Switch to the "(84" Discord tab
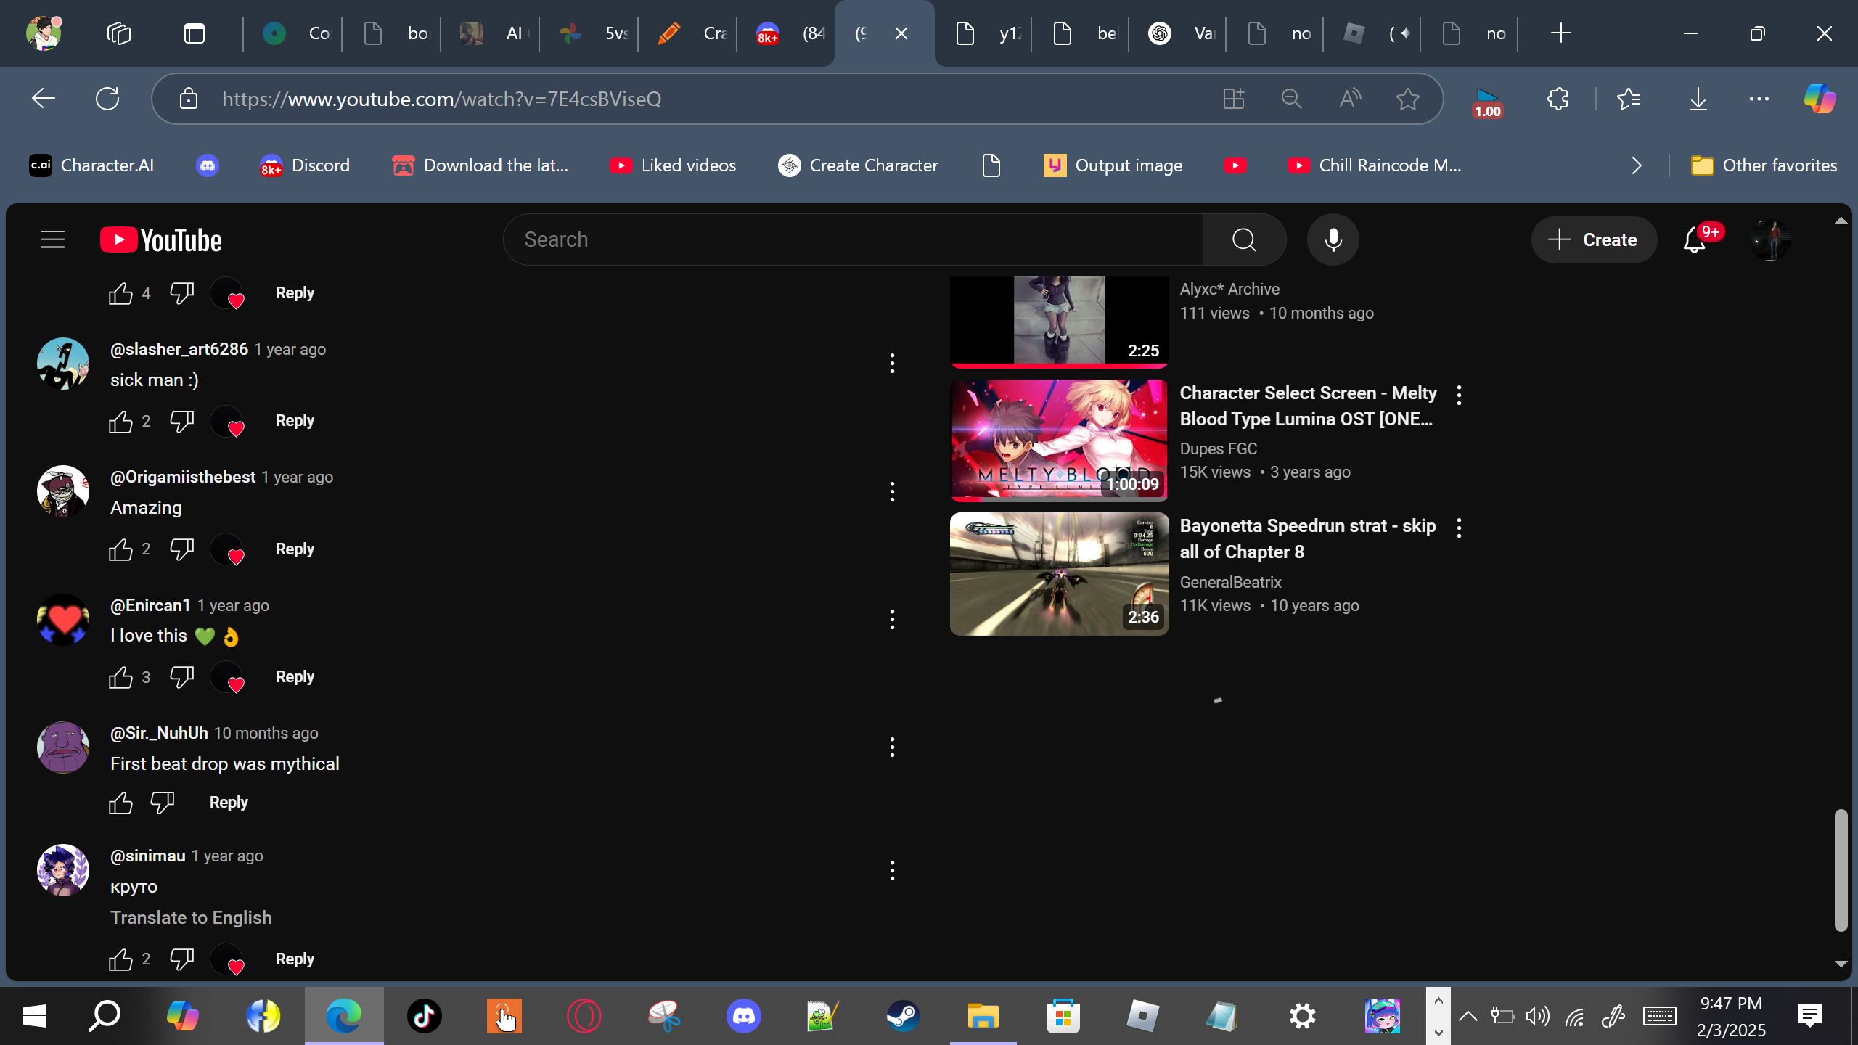 tap(787, 33)
